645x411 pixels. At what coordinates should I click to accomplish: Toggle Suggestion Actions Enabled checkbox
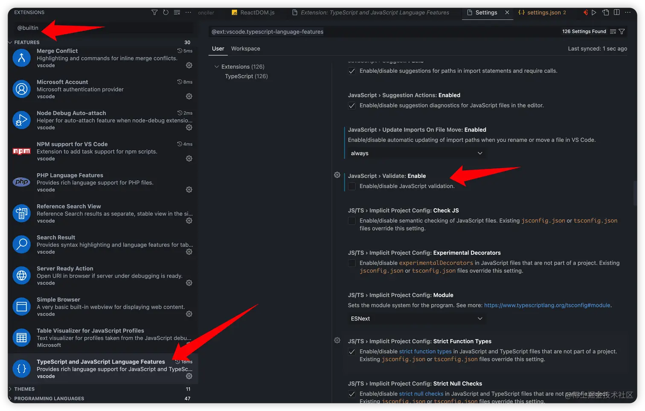(352, 106)
